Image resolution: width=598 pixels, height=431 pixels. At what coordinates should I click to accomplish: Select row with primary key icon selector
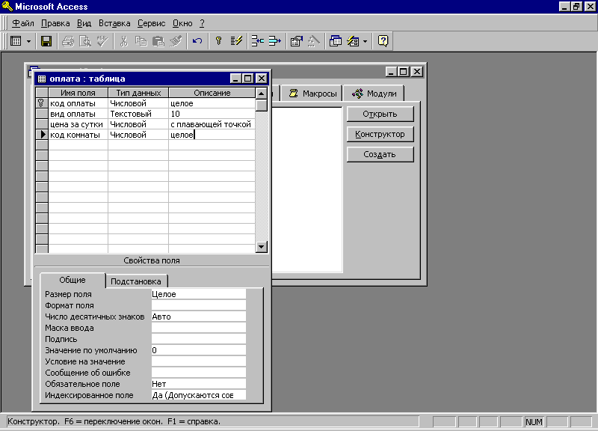coord(42,103)
